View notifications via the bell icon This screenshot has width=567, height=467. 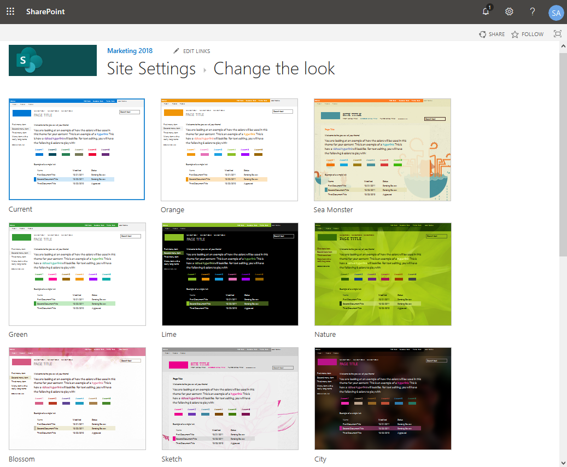(x=485, y=11)
